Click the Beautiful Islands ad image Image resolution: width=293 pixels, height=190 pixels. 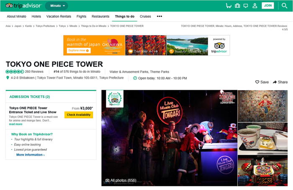point(187,46)
